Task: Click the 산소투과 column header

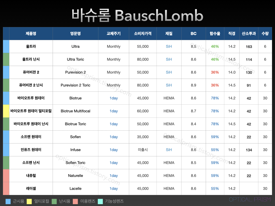Action: click(249, 34)
